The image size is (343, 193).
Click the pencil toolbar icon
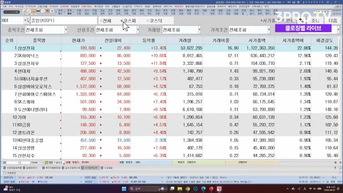28,11
